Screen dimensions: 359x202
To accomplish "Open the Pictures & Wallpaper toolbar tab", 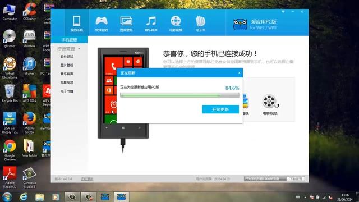I will click(x=126, y=24).
